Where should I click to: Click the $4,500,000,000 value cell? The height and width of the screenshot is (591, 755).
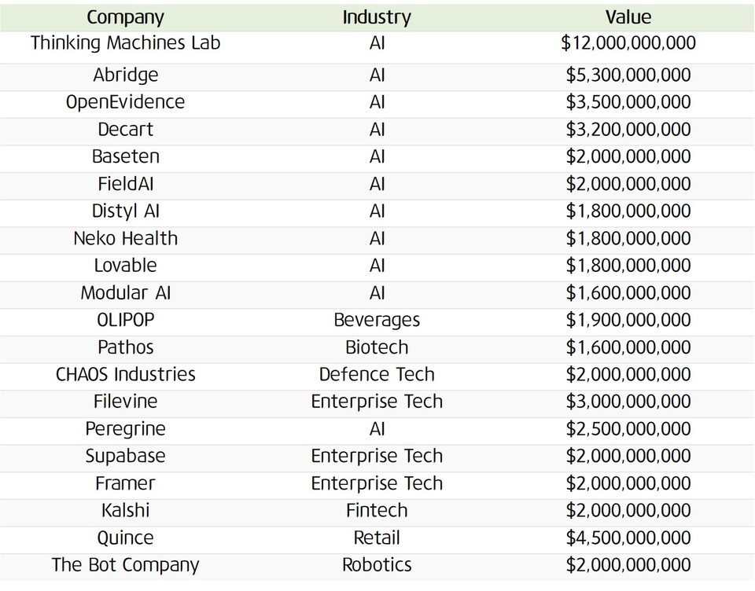(628, 538)
